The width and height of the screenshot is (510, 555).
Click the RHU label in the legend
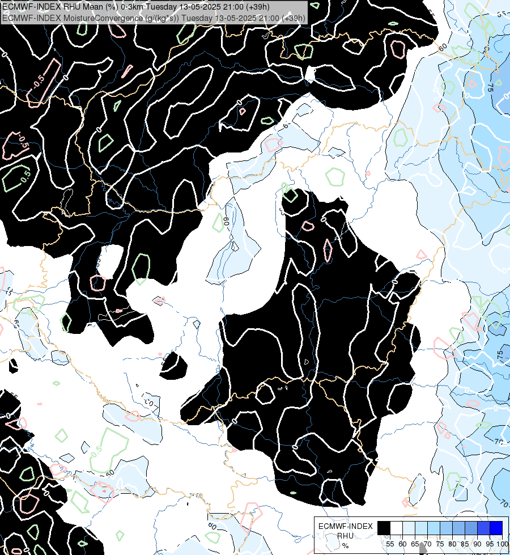[346, 536]
